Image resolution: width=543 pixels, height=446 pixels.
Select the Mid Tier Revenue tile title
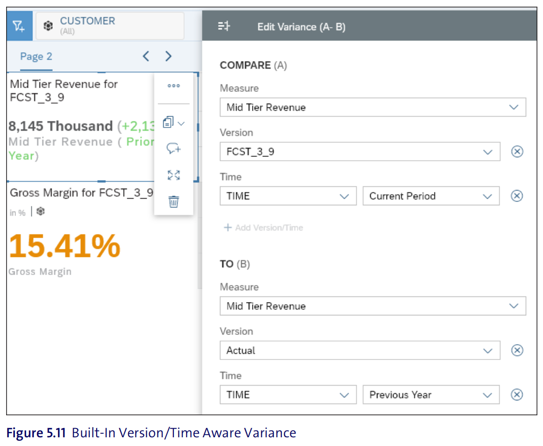[x=64, y=91]
